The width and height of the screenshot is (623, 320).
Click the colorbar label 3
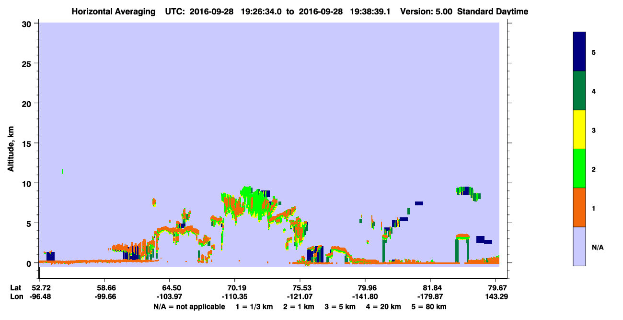tap(594, 130)
